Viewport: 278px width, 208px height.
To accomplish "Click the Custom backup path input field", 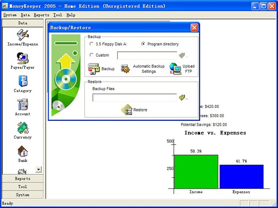I will (x=147, y=55).
